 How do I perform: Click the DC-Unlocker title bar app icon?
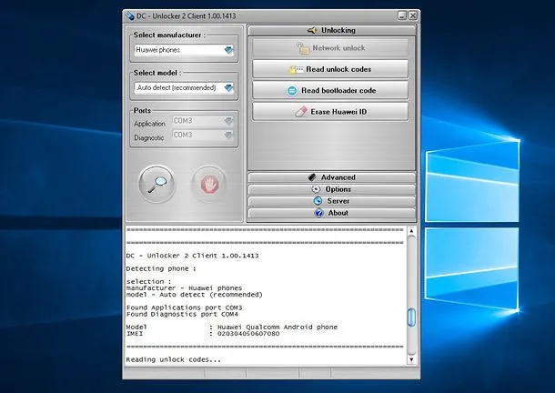point(130,15)
